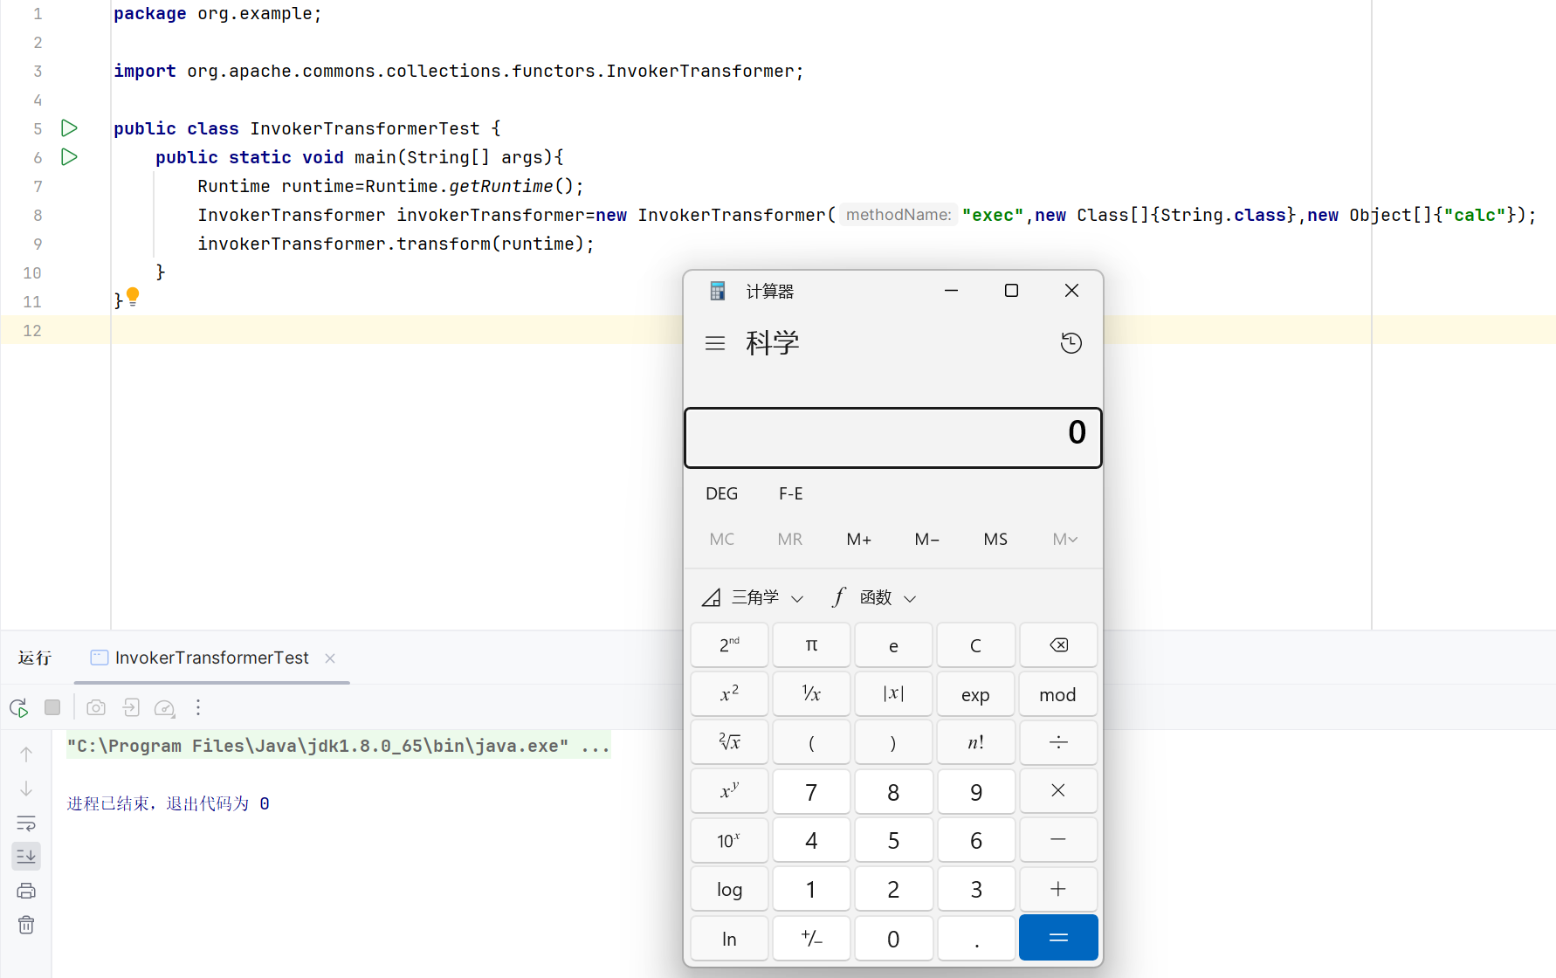Toggle scroll to end of console
1556x978 pixels.
pyautogui.click(x=26, y=857)
